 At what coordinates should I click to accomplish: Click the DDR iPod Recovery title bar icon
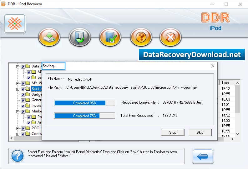click(3, 4)
